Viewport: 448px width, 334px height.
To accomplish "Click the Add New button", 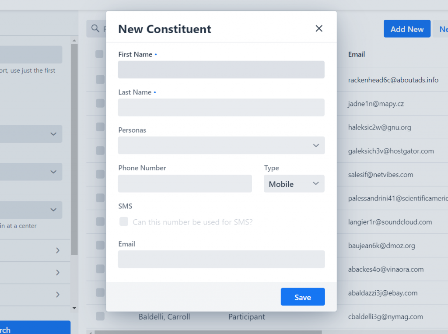I will click(407, 28).
